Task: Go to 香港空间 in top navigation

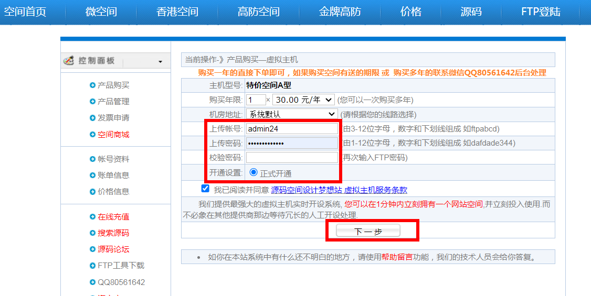Action: coord(177,12)
